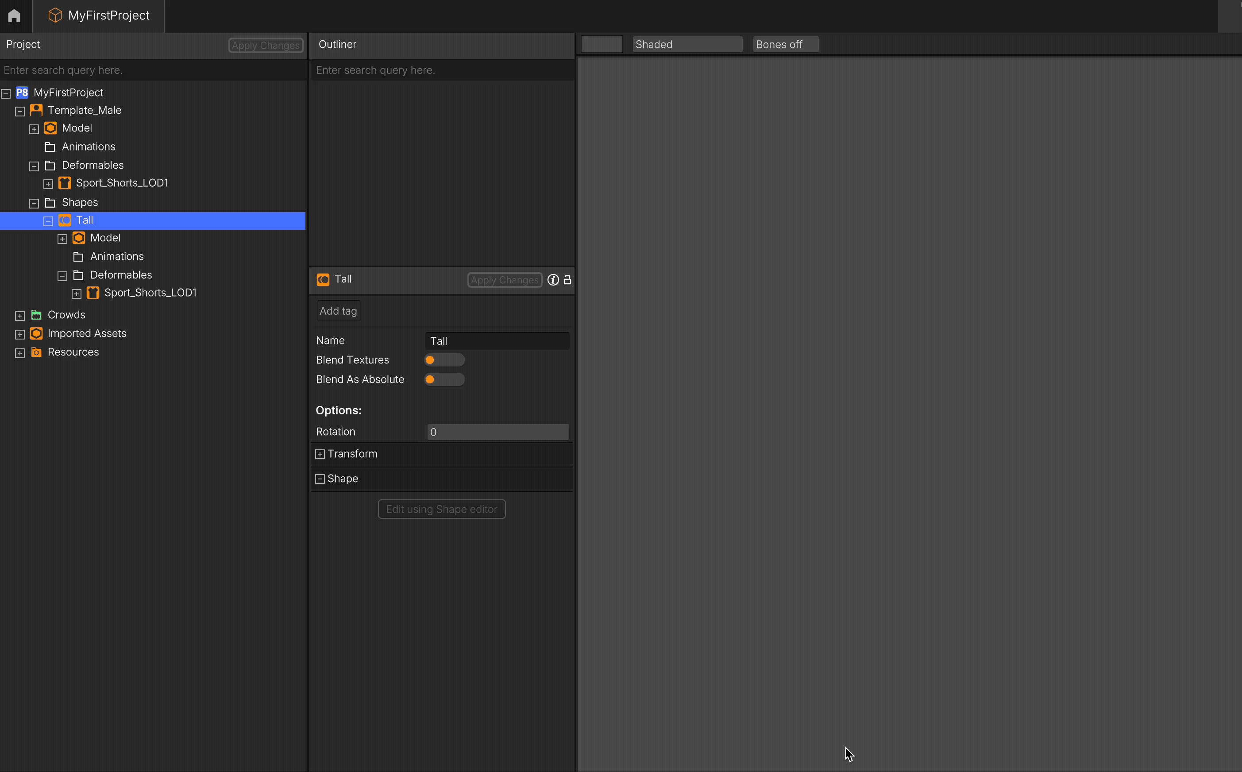Expand the Sport_Shorts_LOD1 node under Tall
Screen dimensions: 1242x772
(77, 293)
